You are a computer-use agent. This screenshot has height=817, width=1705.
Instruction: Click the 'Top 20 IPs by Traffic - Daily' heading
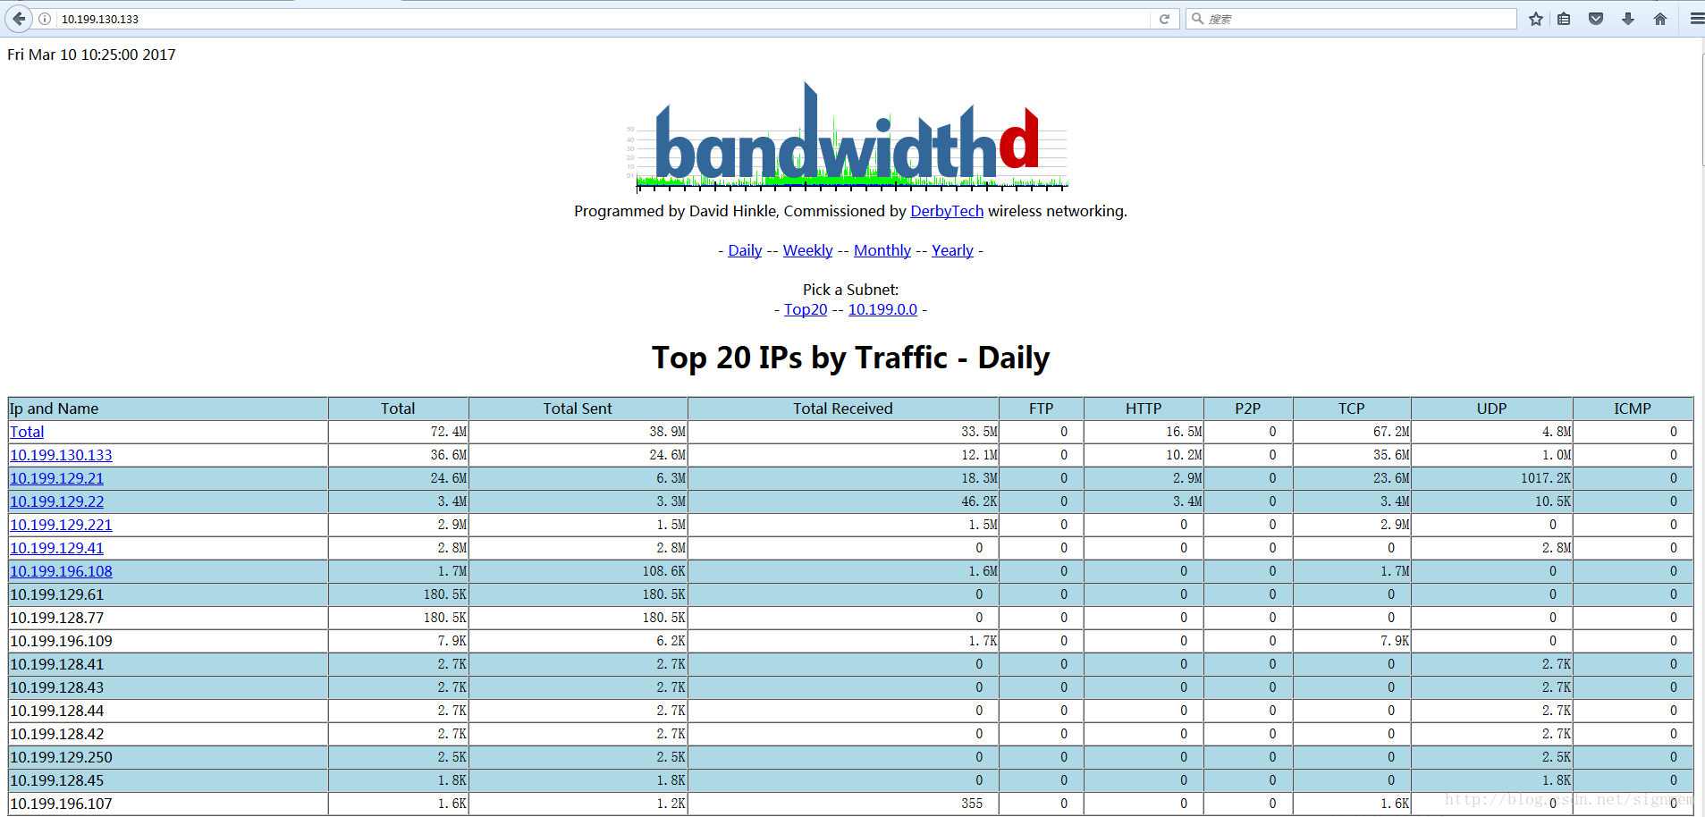coord(850,358)
